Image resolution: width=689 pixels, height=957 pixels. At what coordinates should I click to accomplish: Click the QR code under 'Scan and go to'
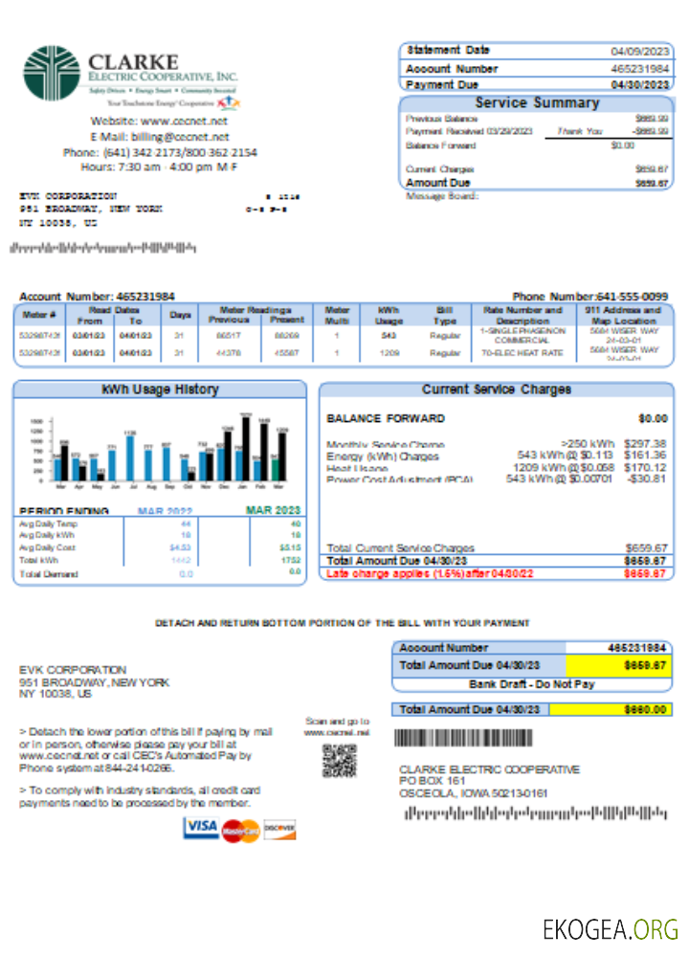[x=339, y=761]
